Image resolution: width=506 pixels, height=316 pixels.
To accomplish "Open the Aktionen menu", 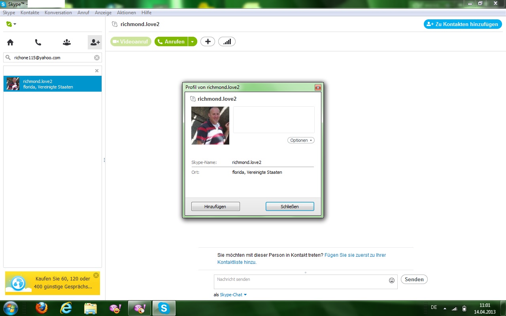I will click(126, 13).
